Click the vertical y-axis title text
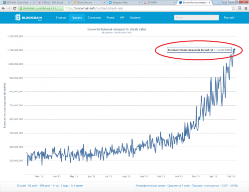 pos(4,105)
